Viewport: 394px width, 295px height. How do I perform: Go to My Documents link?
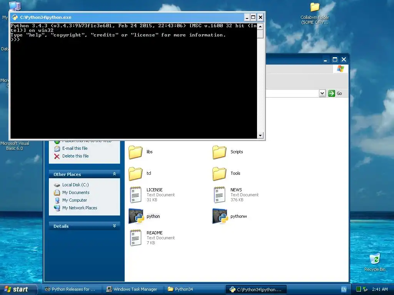(x=76, y=193)
